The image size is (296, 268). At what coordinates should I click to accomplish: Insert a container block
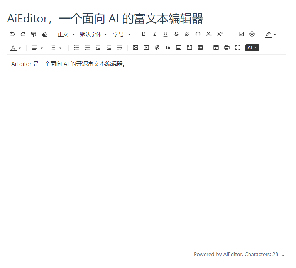(179, 47)
